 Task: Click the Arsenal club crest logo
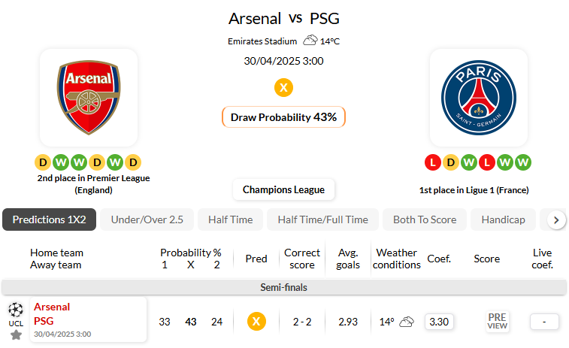[x=89, y=98]
